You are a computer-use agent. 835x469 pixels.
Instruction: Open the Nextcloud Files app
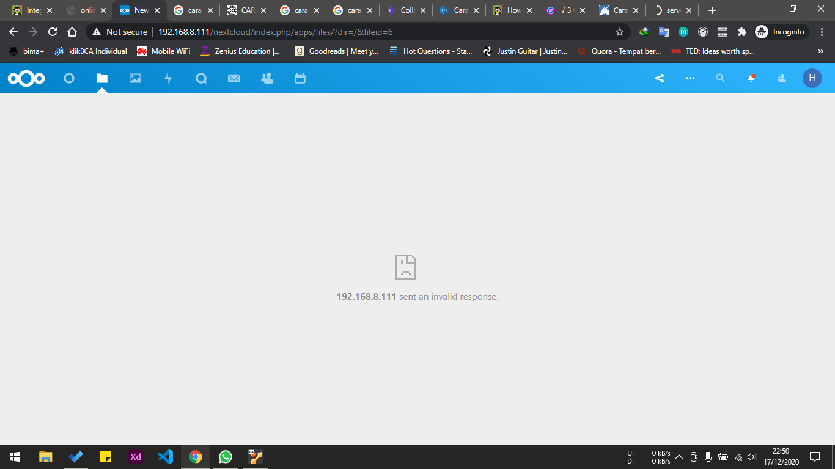102,78
